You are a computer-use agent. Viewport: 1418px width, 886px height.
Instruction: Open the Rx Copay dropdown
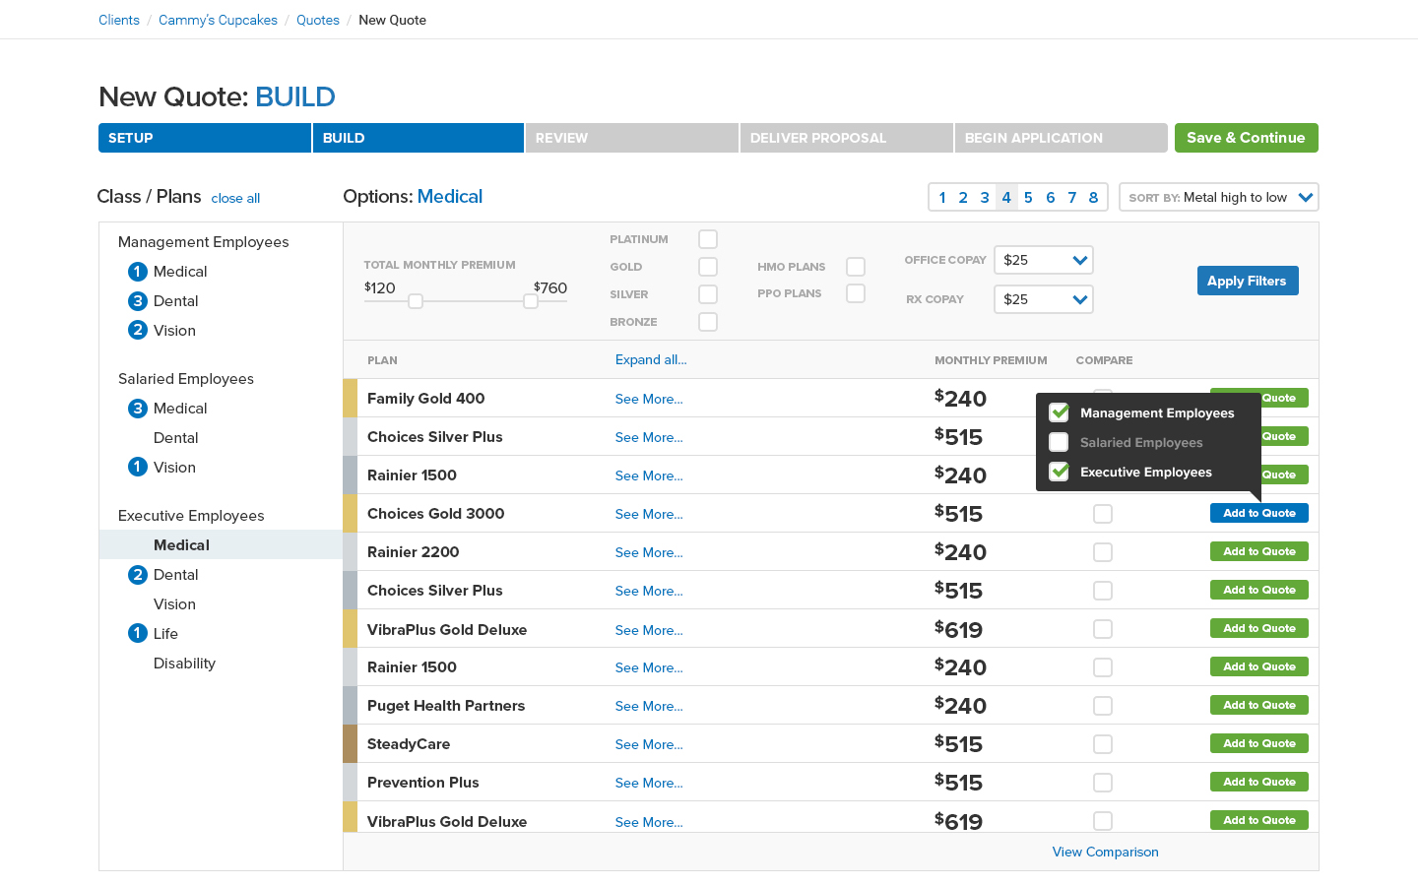coord(1044,299)
